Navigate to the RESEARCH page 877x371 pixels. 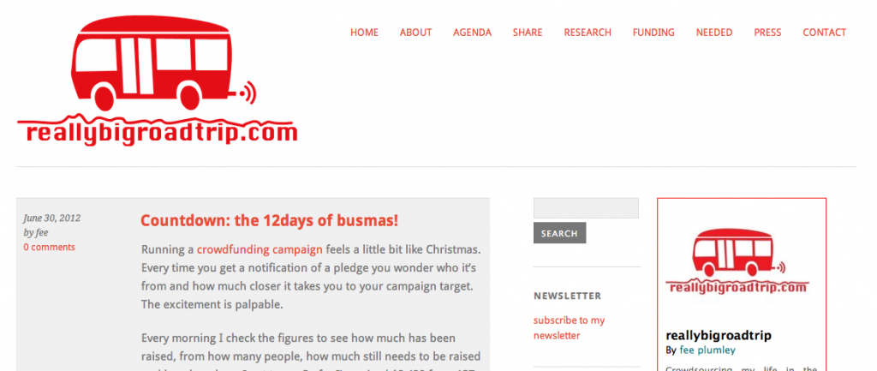coord(588,33)
